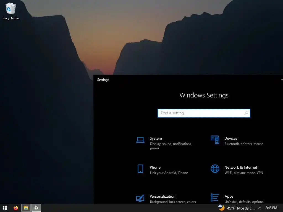Click the 'Link your Android, iPhone' description
Viewport: 283px width, 212px height.
[169, 173]
